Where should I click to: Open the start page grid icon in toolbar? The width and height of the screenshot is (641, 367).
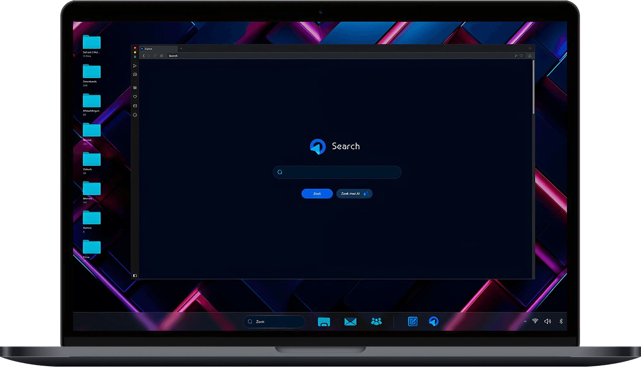162,56
